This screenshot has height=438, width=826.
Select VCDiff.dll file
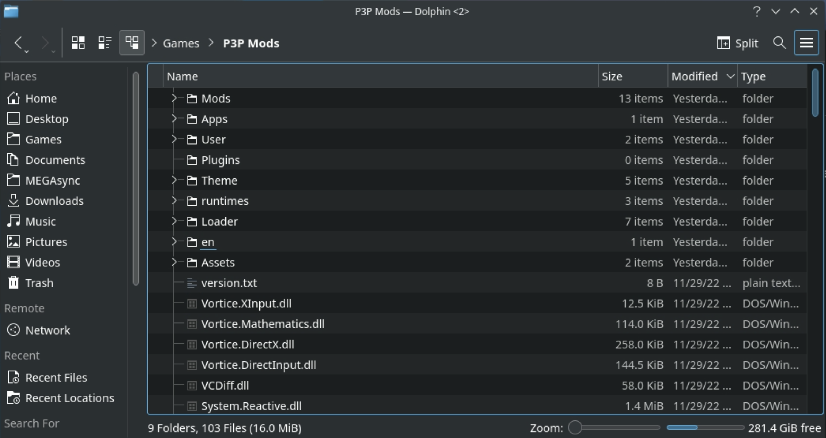tap(225, 385)
